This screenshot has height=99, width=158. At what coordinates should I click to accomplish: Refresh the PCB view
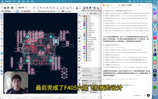pyautogui.click(x=38, y=8)
